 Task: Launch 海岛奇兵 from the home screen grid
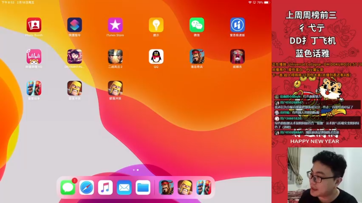pyautogui.click(x=197, y=56)
